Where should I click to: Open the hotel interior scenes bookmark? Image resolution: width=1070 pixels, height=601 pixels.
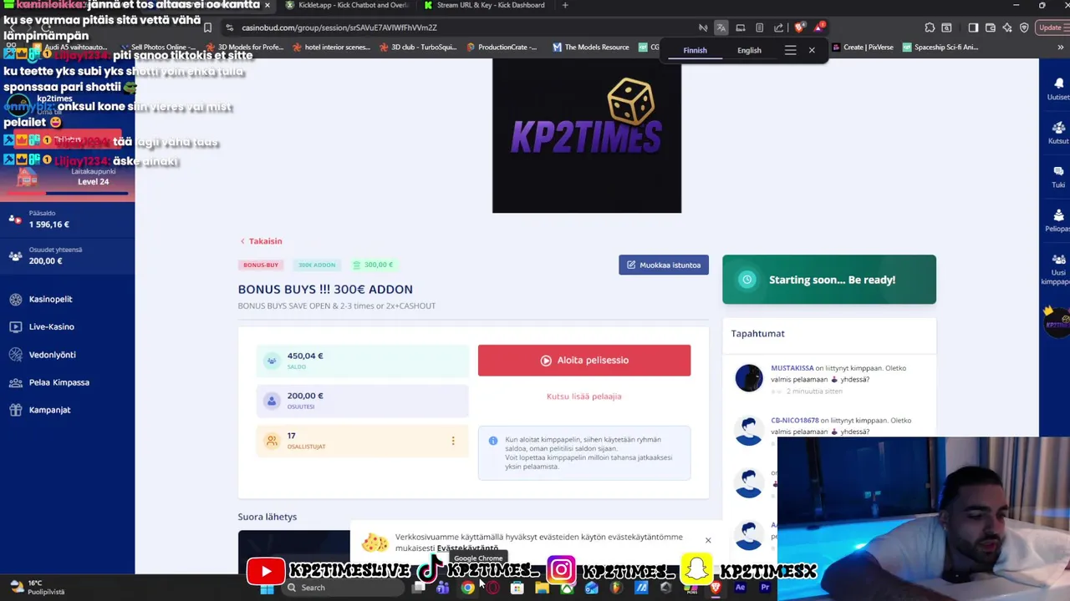pos(331,48)
